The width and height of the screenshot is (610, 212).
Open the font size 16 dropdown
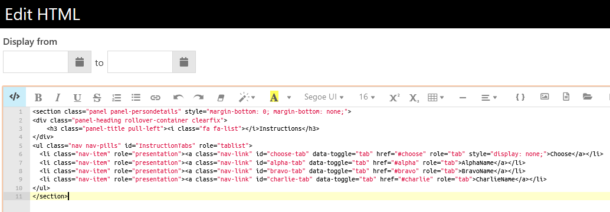(x=366, y=97)
